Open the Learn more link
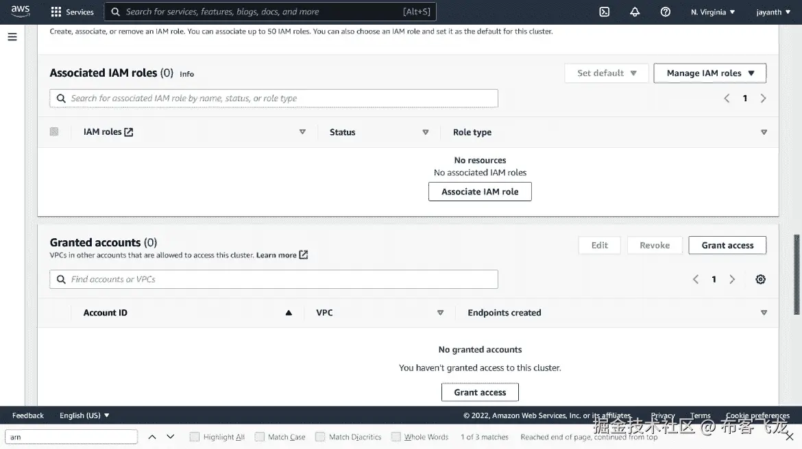This screenshot has height=449, width=802. pyautogui.click(x=277, y=255)
